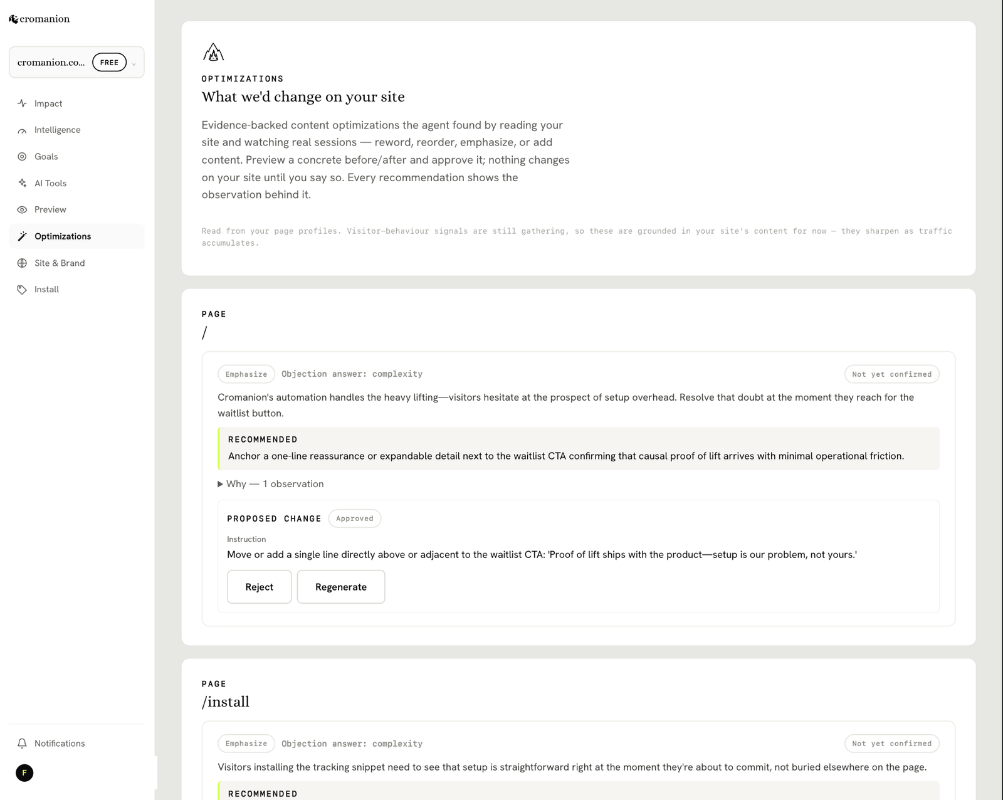Click the RECOMMENDED label in the / card
Viewport: 1003px width, 800px height.
click(263, 439)
